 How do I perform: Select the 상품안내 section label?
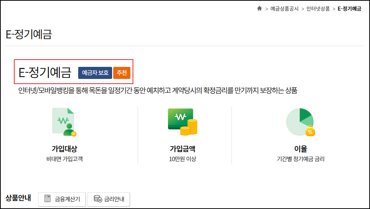(18, 198)
